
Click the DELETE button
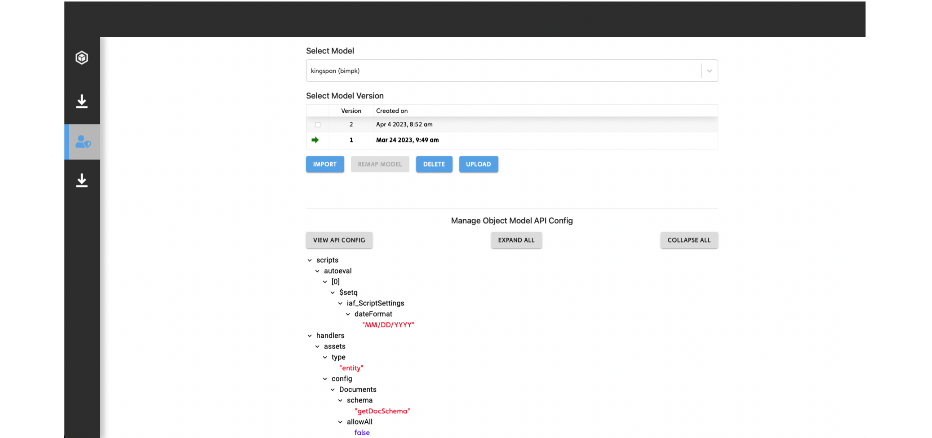(434, 164)
